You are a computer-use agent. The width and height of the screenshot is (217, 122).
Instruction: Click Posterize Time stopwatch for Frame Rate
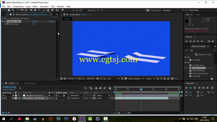coord(8,24)
